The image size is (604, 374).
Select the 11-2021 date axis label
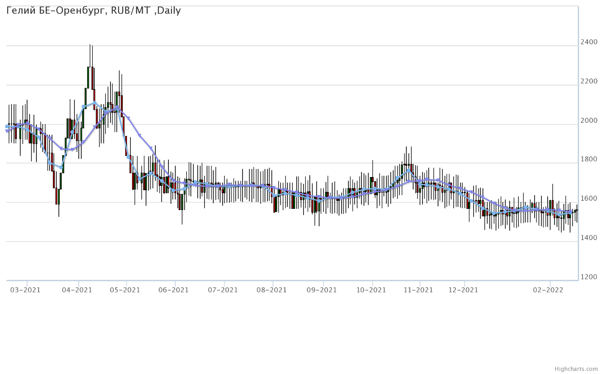pyautogui.click(x=418, y=290)
